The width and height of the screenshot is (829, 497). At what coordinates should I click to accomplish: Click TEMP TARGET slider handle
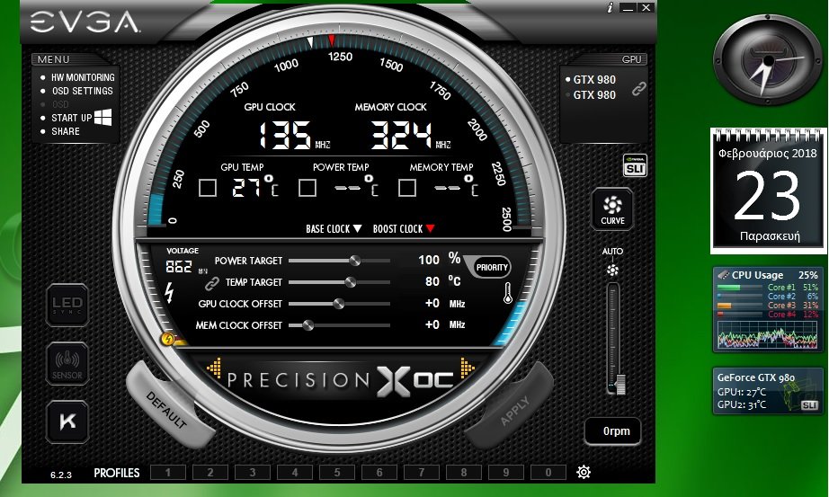pyautogui.click(x=350, y=282)
